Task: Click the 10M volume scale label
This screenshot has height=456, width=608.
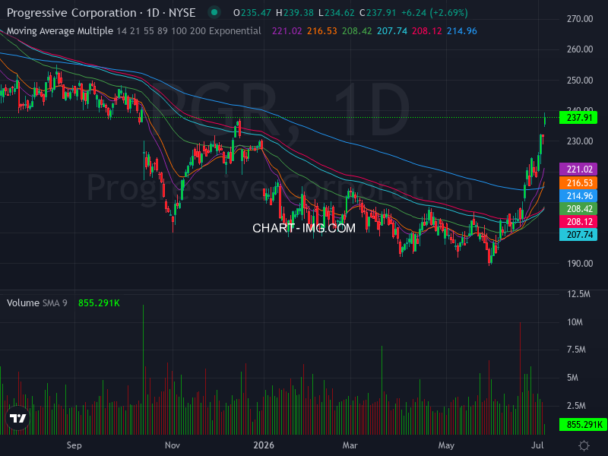Action: click(575, 322)
